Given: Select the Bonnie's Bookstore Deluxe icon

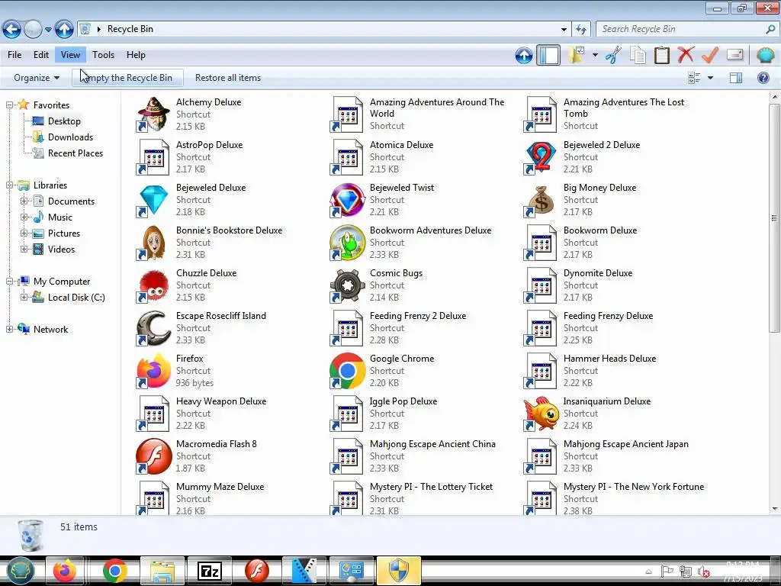Looking at the screenshot, I should point(153,243).
